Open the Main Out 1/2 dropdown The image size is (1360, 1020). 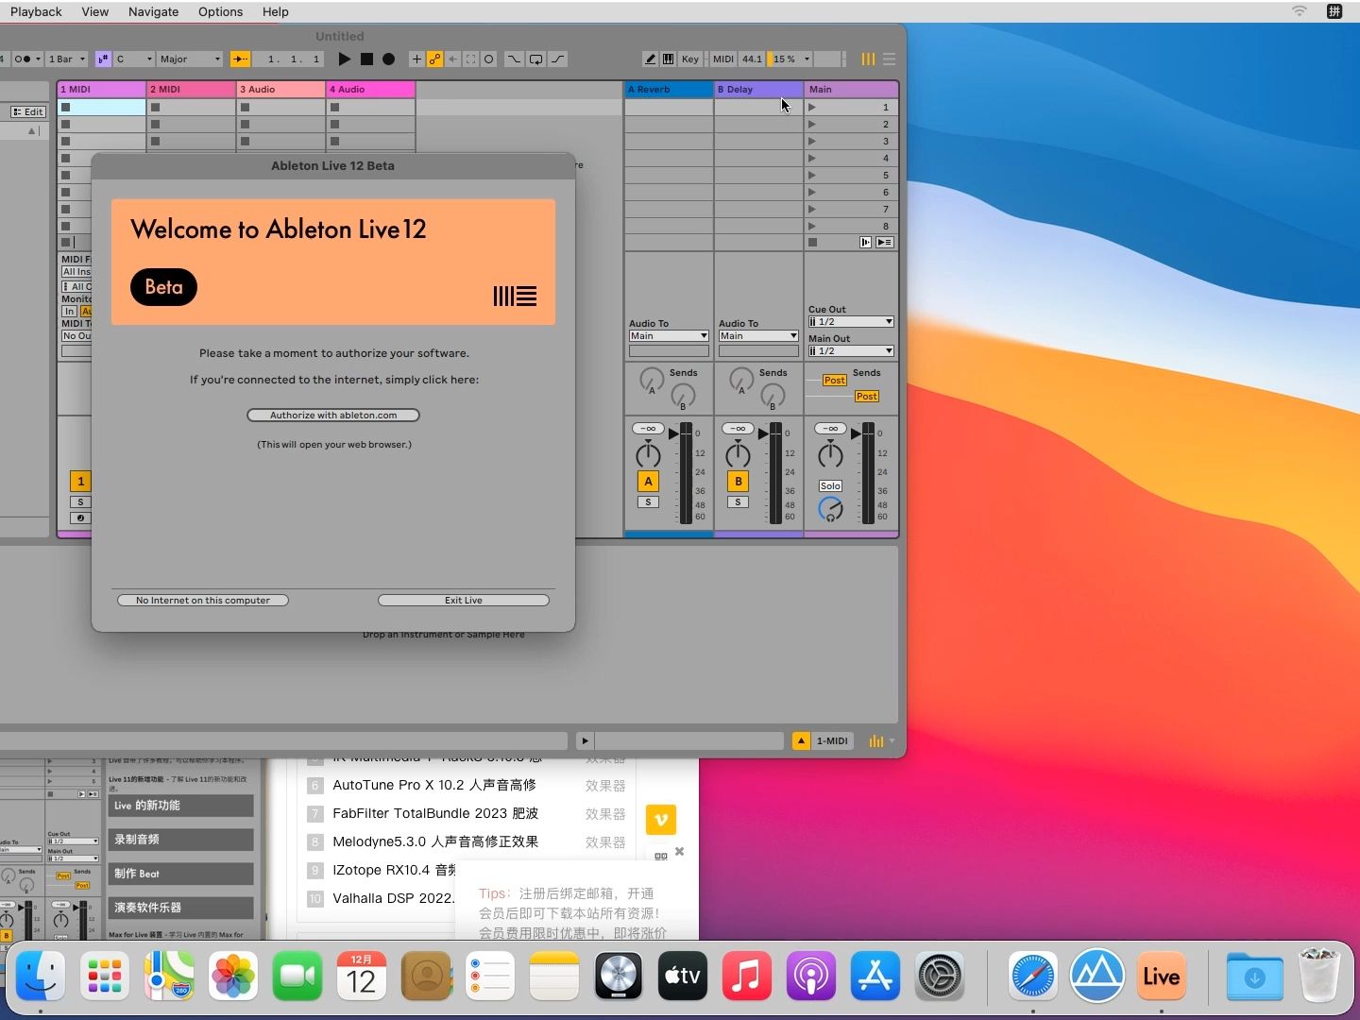point(851,351)
